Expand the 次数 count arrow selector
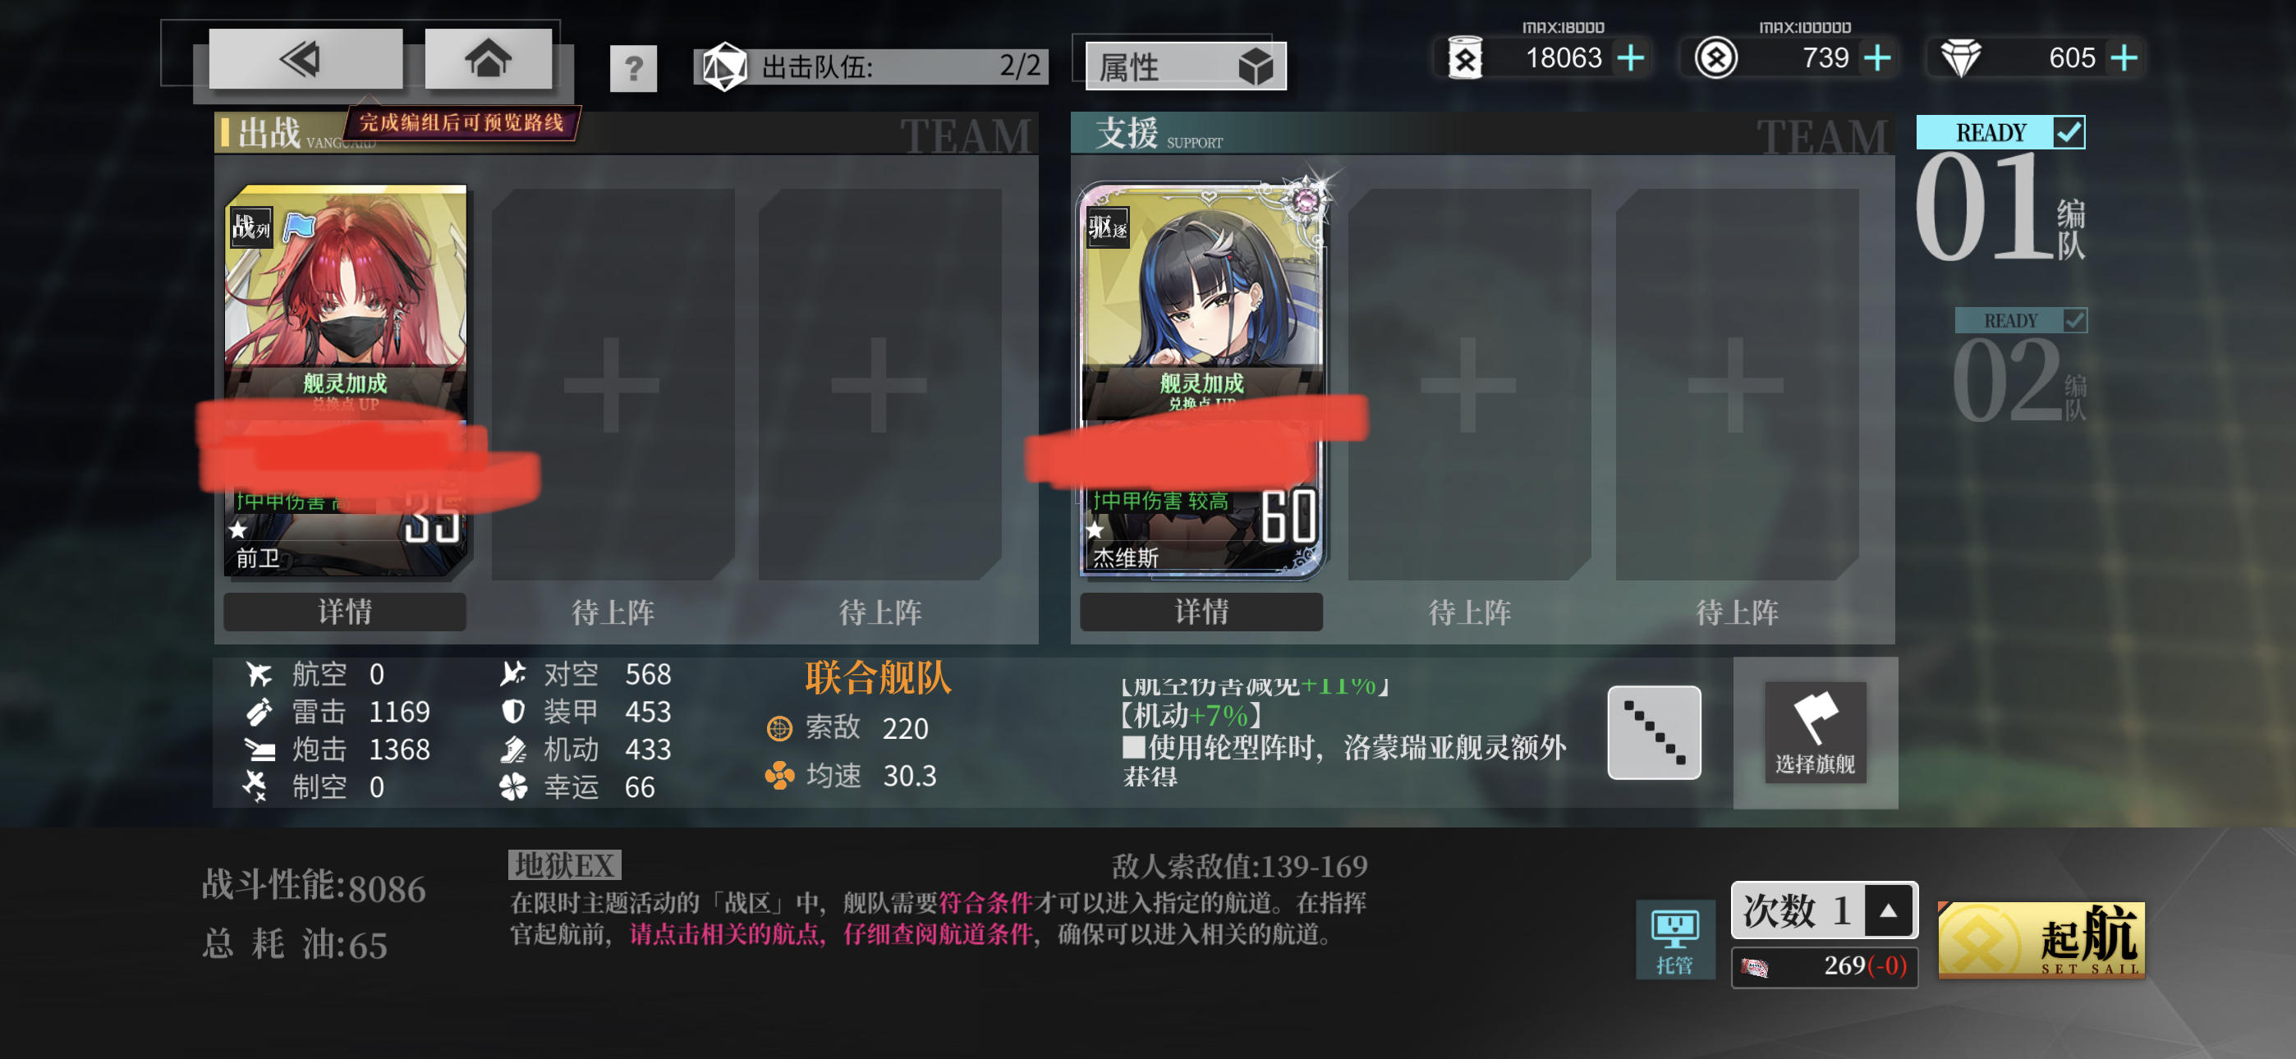 1888,910
